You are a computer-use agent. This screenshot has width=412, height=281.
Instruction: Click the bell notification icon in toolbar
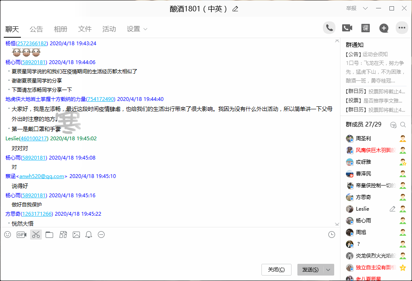tap(89, 235)
